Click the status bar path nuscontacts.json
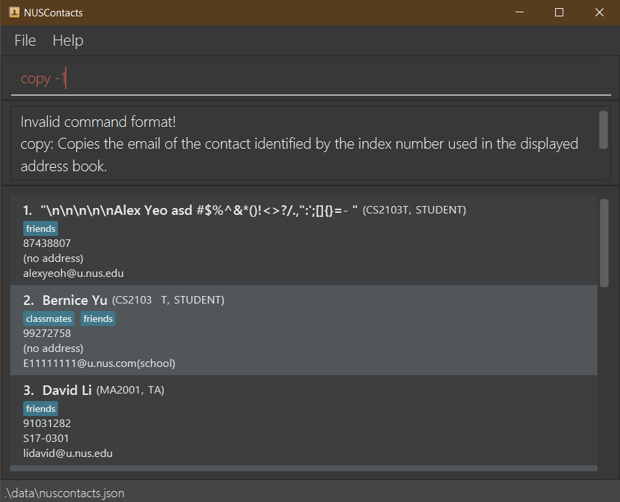 coord(65,493)
